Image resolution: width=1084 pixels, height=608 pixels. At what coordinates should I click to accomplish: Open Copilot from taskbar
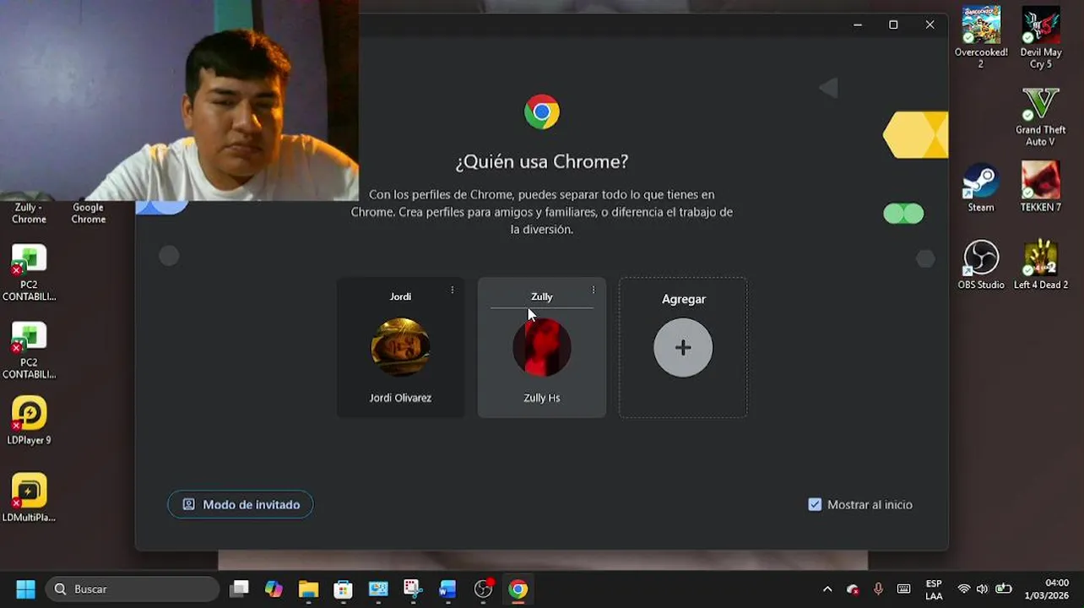point(274,589)
